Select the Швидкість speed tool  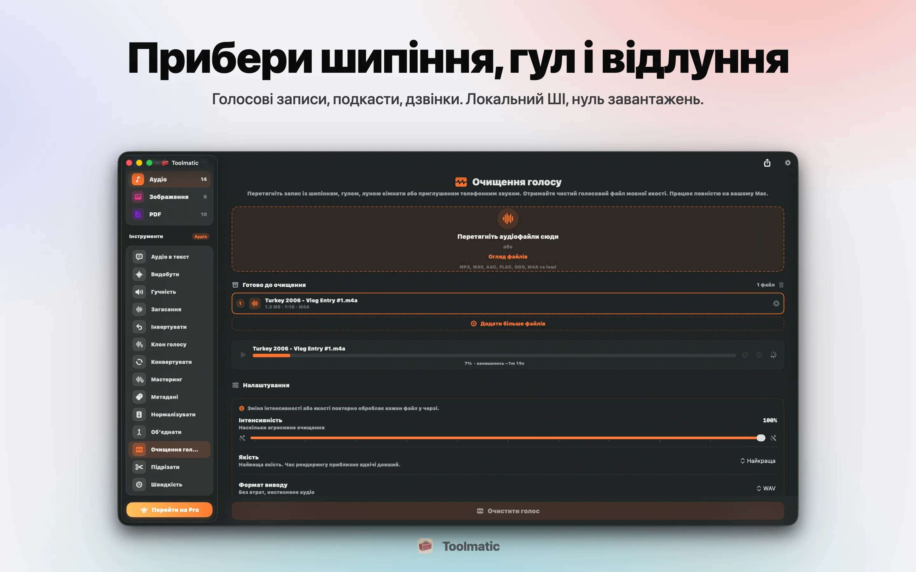click(x=169, y=484)
